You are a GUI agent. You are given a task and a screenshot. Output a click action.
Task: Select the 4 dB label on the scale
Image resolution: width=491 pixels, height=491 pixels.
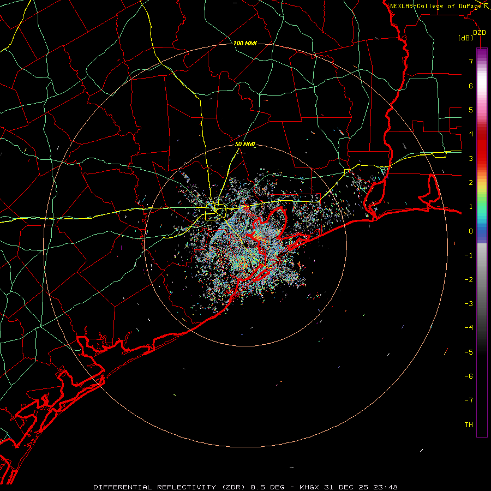(471, 134)
